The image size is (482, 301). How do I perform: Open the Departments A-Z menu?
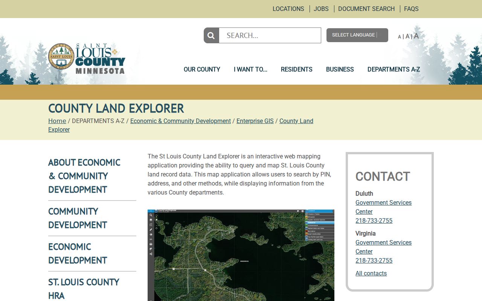click(x=394, y=69)
